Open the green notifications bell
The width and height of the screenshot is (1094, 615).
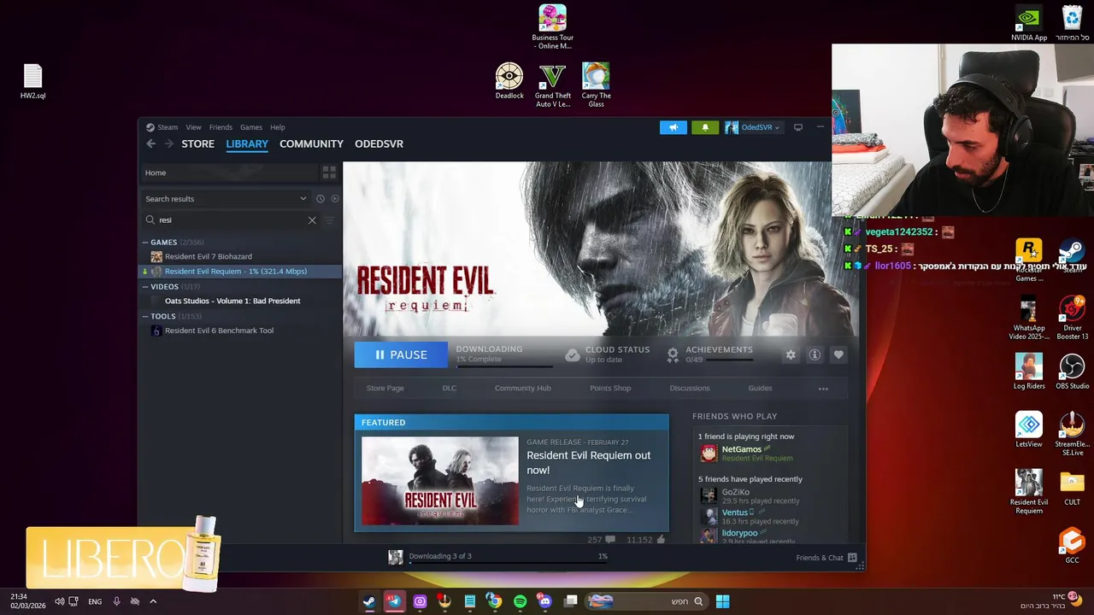705,127
